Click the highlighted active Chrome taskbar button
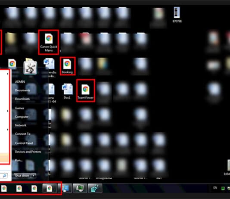230x199 pixels. (50, 188)
